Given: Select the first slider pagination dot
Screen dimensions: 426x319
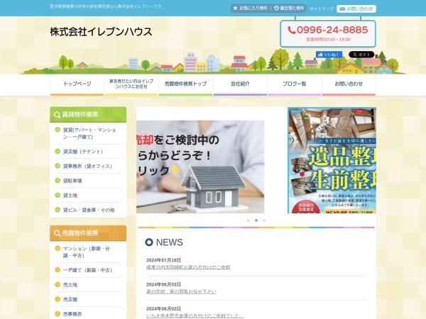Looking at the screenshot, I should 248,220.
